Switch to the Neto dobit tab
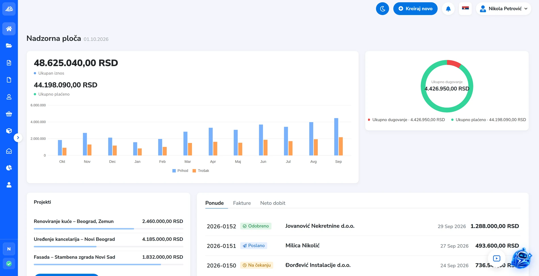The width and height of the screenshot is (539, 276). coord(273,203)
